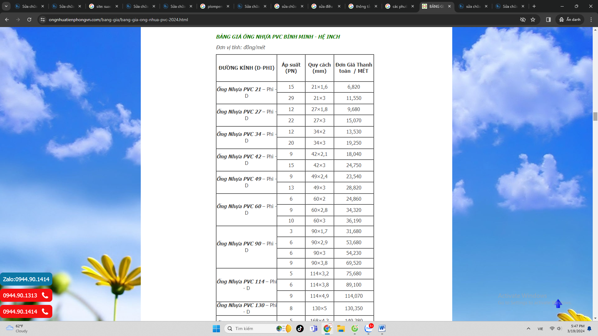Screen dimensions: 598x336
Task: Click the price cell 6,820
Action: click(354, 87)
